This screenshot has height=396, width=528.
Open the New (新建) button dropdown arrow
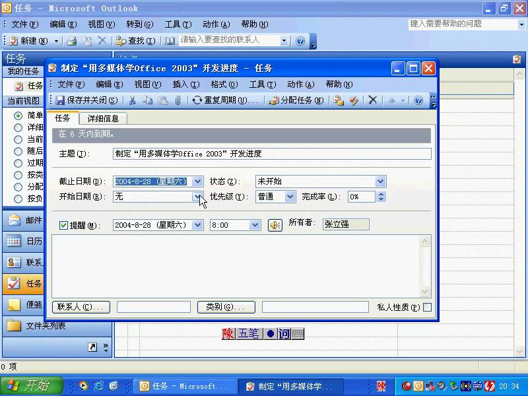coord(56,41)
